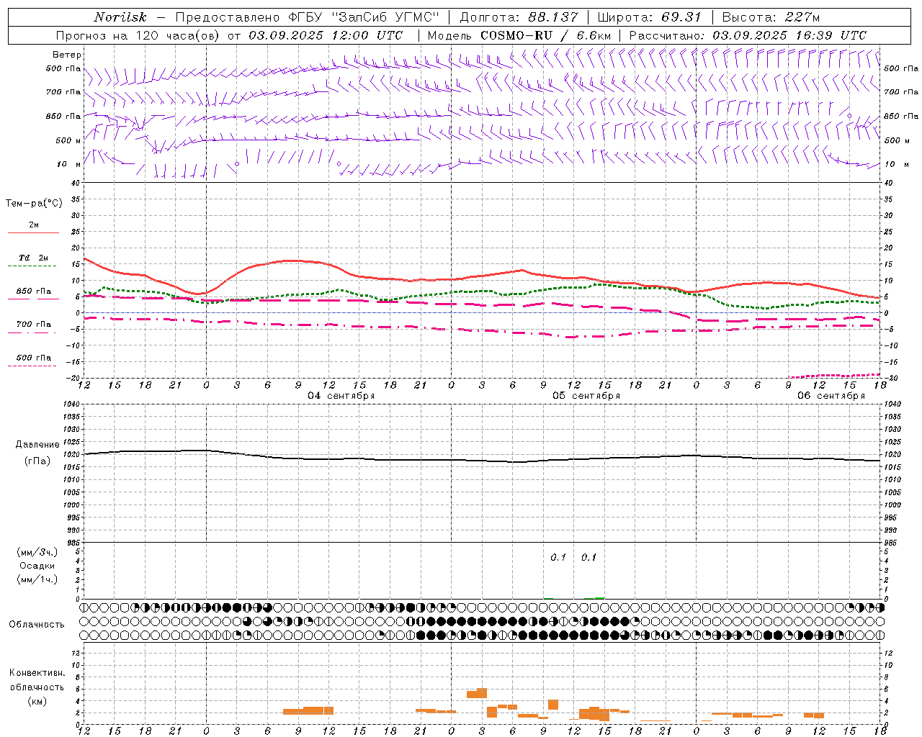The height and width of the screenshot is (737, 922).
Task: Click the green precipitation bar on 05 сентября
Action: point(599,597)
